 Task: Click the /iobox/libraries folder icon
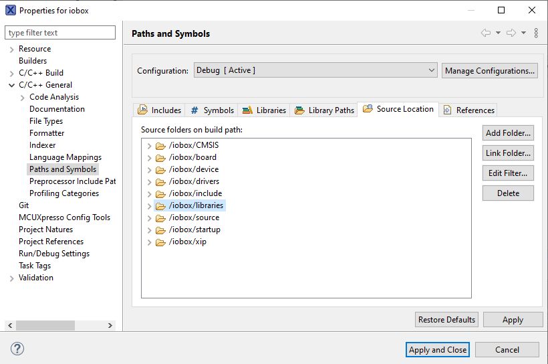160,206
